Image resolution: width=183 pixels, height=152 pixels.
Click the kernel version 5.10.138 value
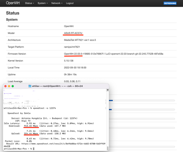point(69,61)
